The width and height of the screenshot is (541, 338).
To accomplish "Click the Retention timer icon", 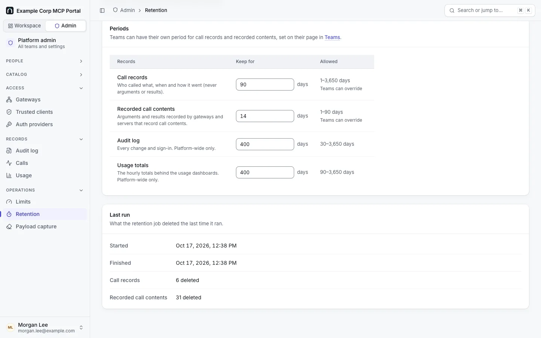I will tap(9, 214).
